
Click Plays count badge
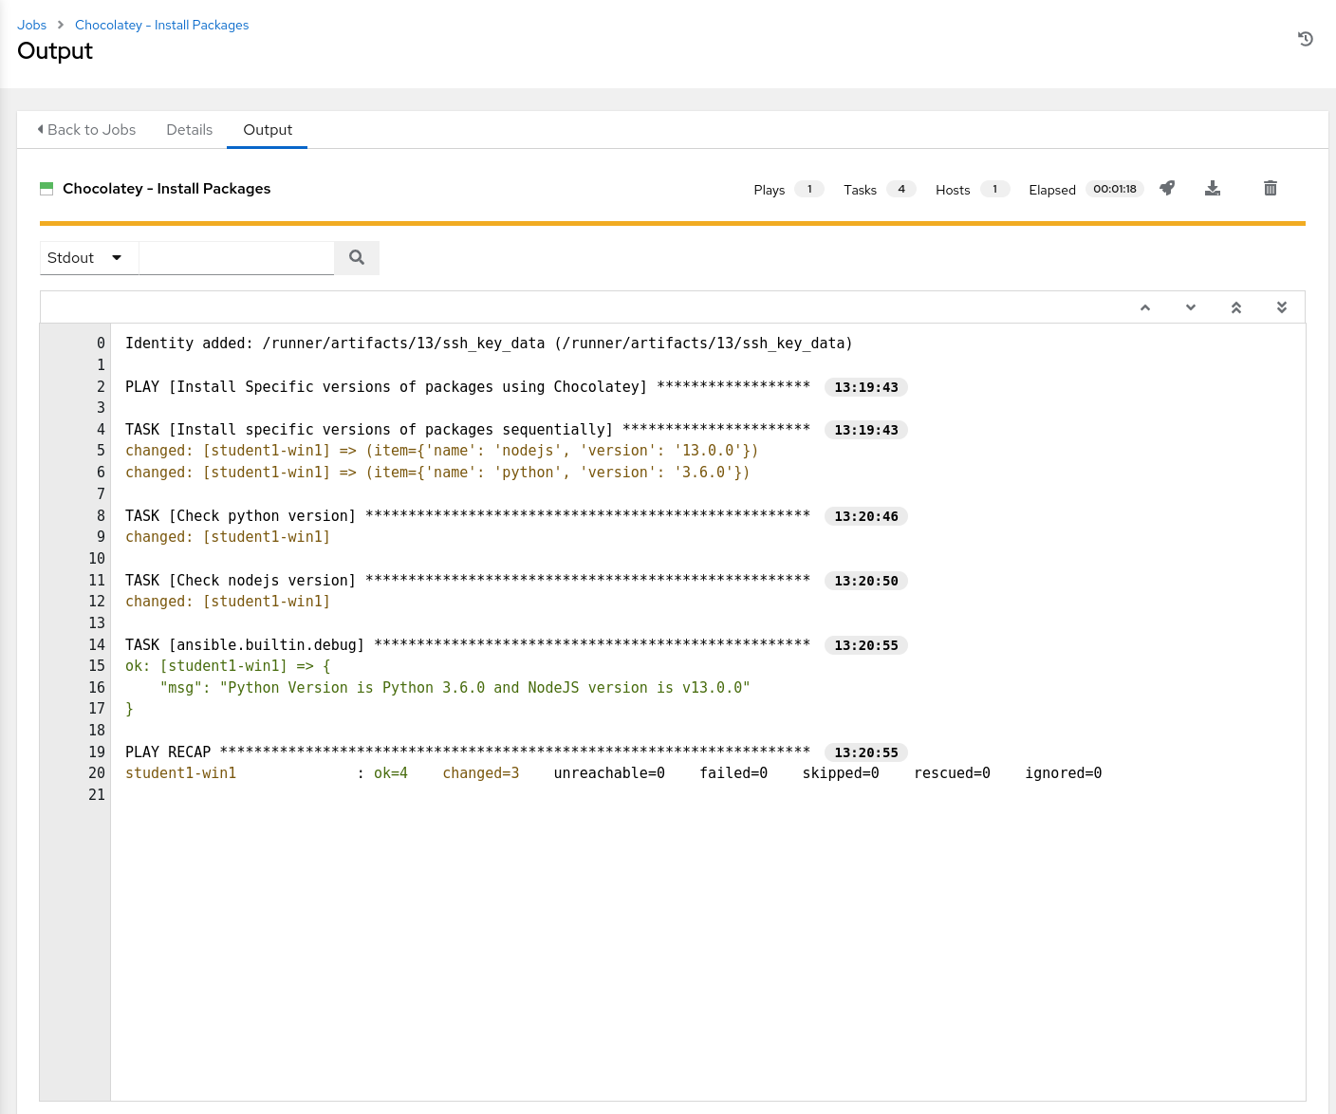(809, 189)
